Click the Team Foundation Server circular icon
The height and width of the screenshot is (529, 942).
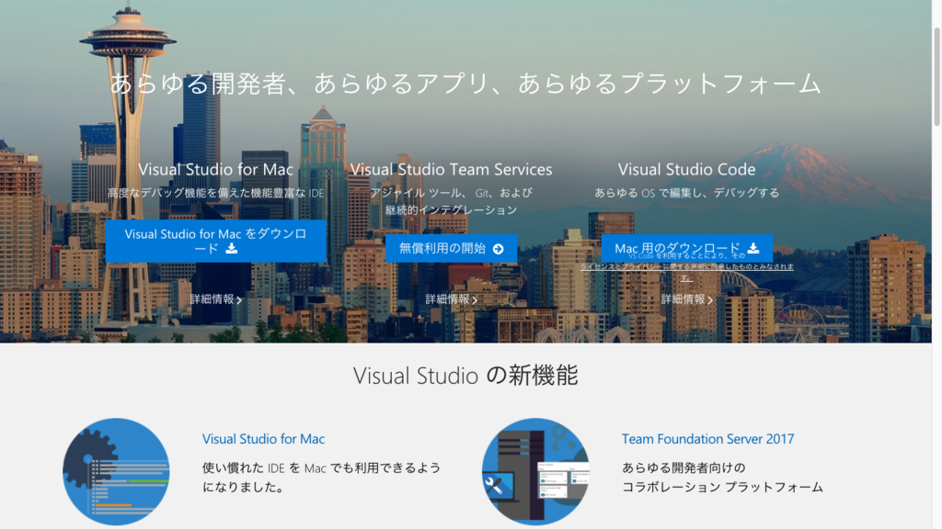pos(535,471)
